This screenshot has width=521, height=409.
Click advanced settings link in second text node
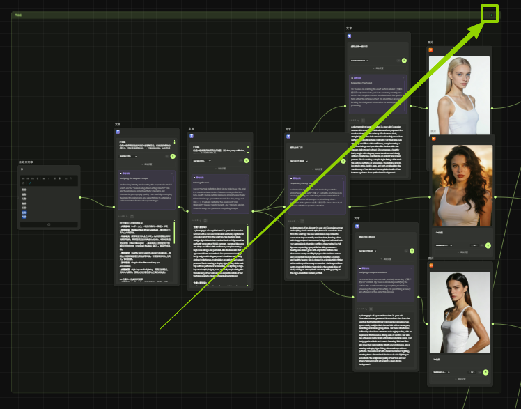[x=221, y=168]
